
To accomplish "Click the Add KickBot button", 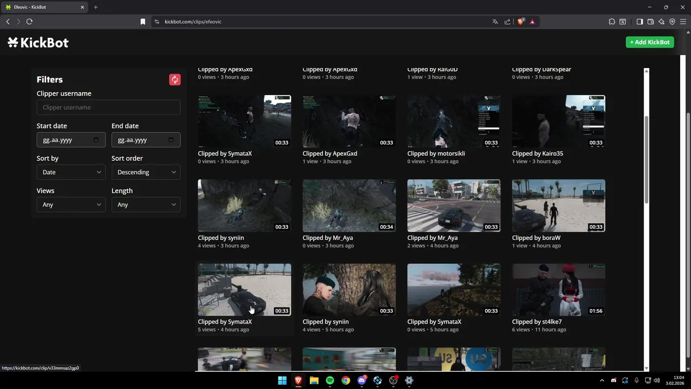I will (650, 42).
